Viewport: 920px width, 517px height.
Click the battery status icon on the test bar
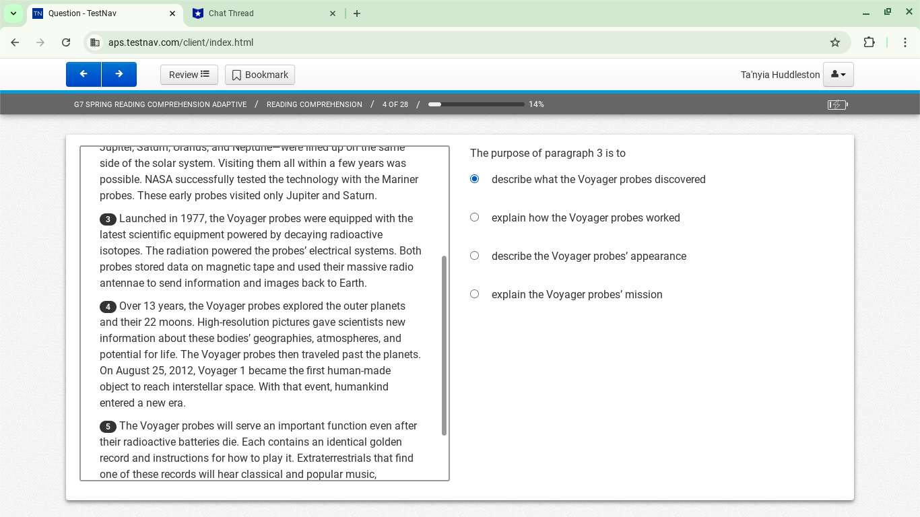tap(836, 104)
